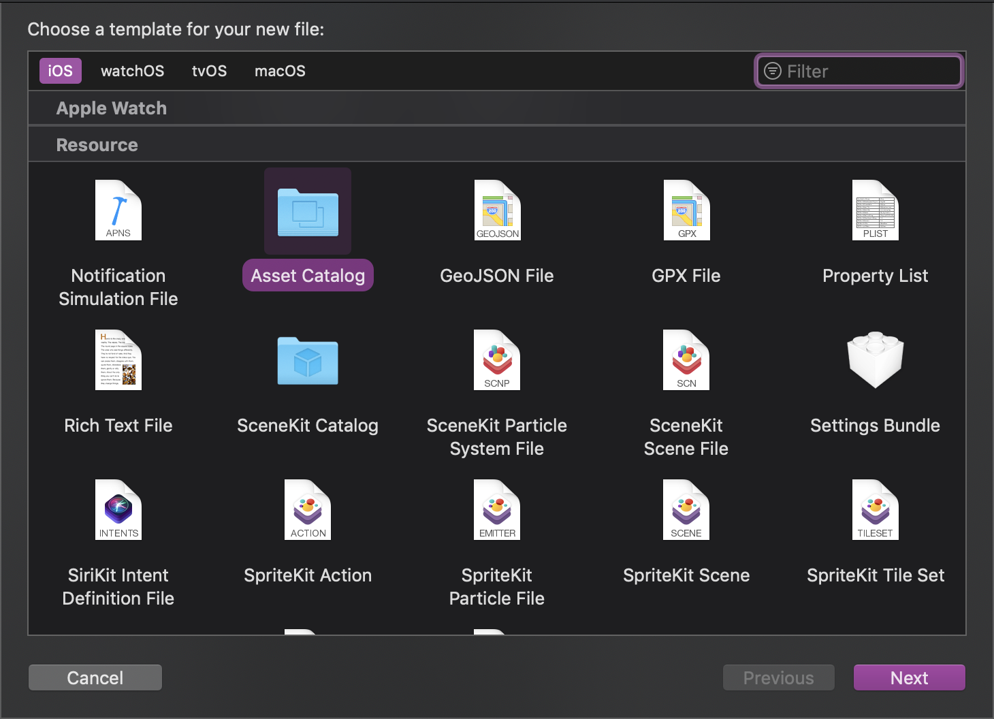Select the SceneKit Particle System SCNP icon
Viewport: 994px width, 719px height.
point(497,360)
